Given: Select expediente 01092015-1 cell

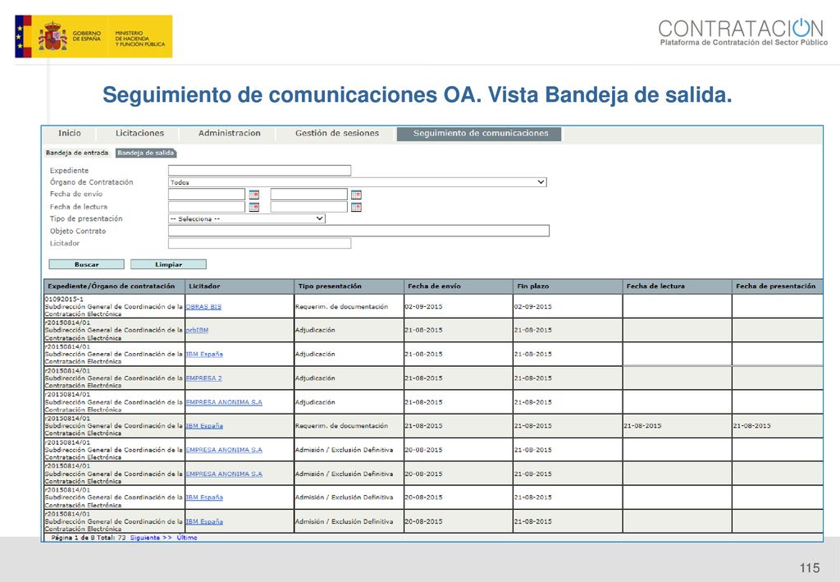Looking at the screenshot, I should coord(114,306).
